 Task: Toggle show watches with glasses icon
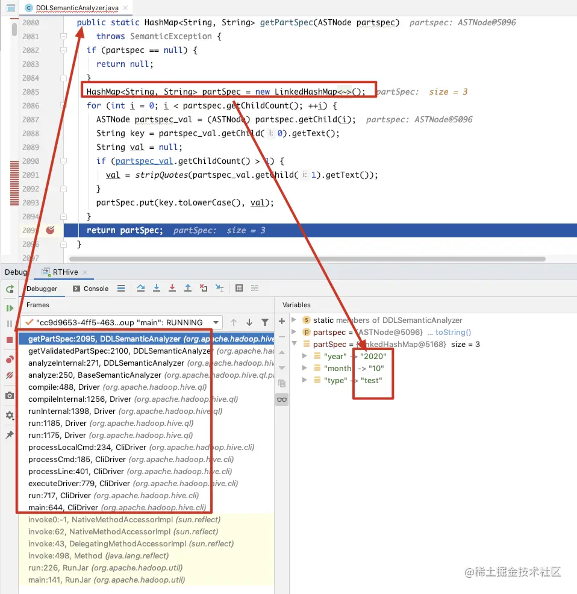[x=282, y=399]
